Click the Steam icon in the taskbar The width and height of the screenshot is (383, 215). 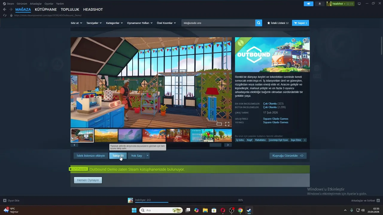249,210
